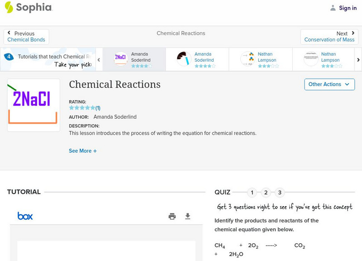Click the Box logo above the tutorial
This screenshot has width=362, height=261.
coord(24,216)
